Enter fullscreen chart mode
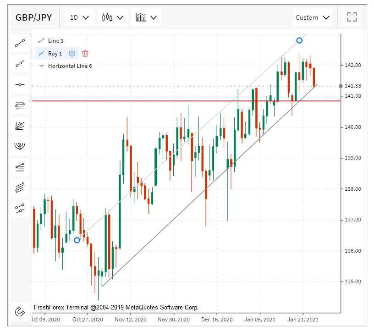This screenshot has width=374, height=331. 352,17
